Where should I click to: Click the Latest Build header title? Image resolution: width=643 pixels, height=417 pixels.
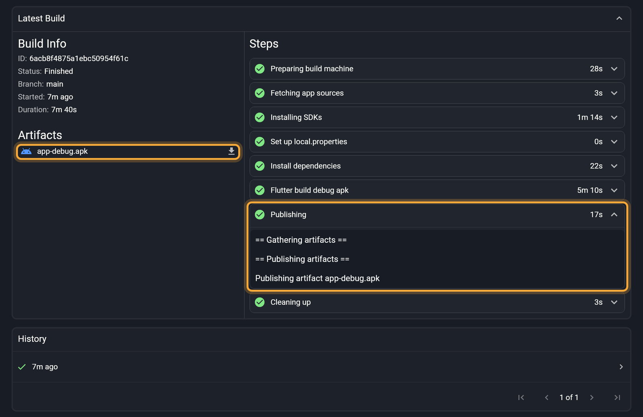point(41,18)
